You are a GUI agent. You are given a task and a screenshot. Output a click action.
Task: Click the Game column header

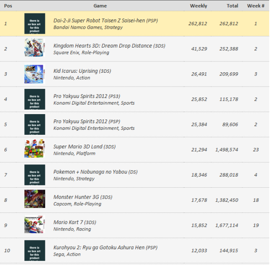(100, 6)
